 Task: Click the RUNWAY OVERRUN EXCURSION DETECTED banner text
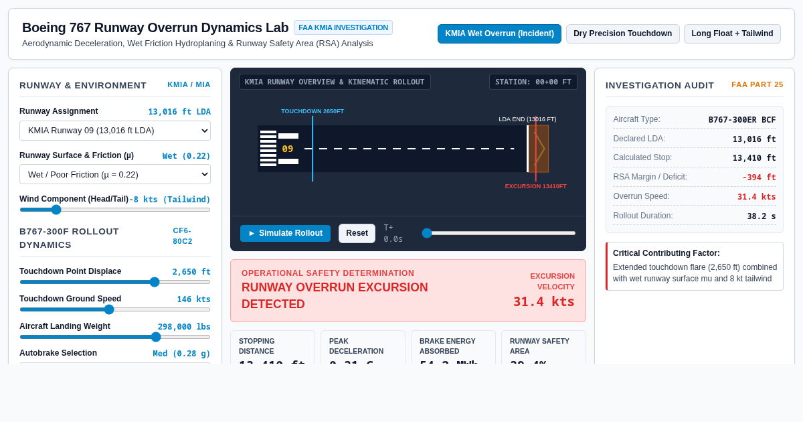[x=335, y=295]
